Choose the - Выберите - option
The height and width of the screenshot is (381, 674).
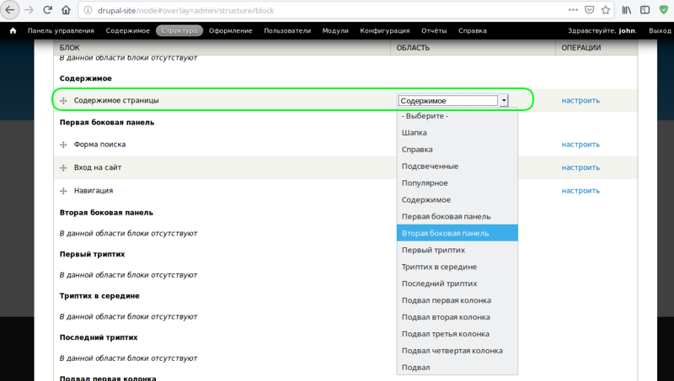(457, 116)
